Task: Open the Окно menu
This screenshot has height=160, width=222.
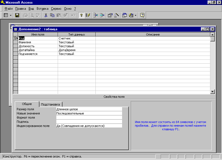Action: [x=68, y=9]
